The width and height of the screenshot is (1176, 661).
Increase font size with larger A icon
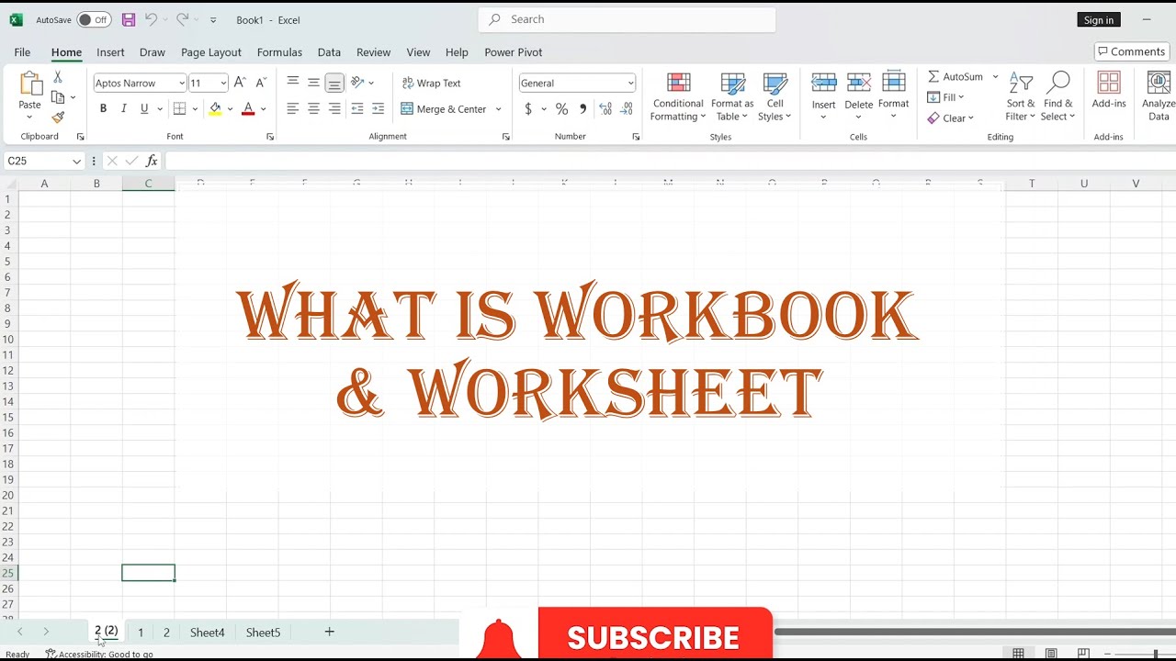pyautogui.click(x=240, y=83)
